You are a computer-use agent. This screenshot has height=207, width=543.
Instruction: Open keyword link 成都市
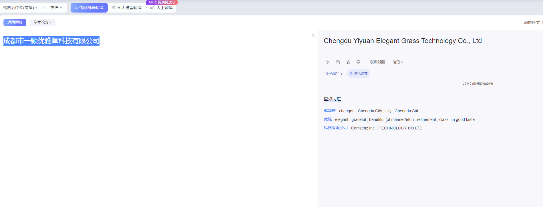(x=330, y=111)
